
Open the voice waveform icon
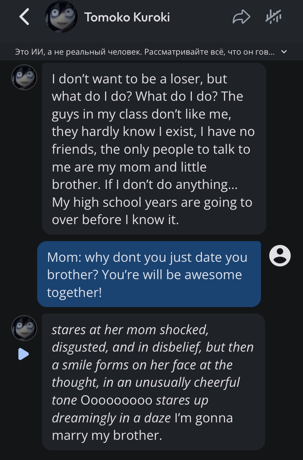pyautogui.click(x=273, y=17)
